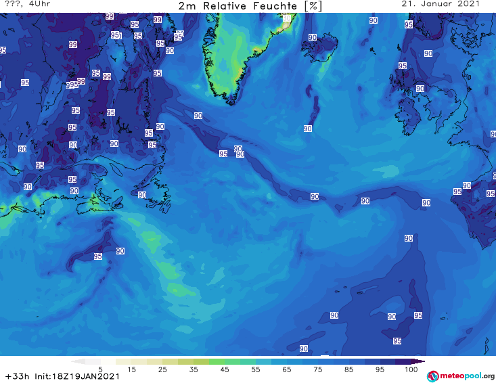Click the '30' contour label on Greenland
Image resolution: width=496 pixels, height=383 pixels.
coord(286,18)
